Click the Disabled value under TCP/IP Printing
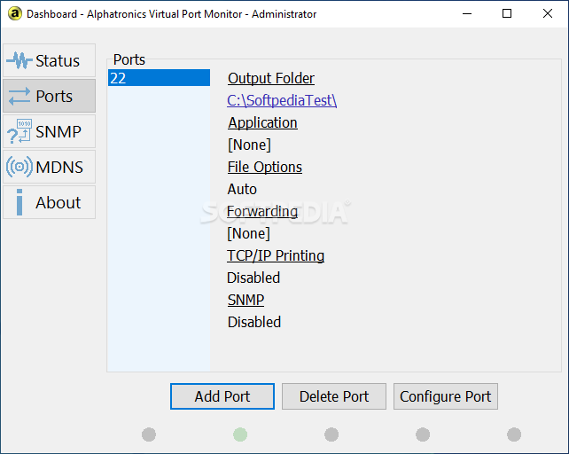569x454 pixels. pos(253,278)
